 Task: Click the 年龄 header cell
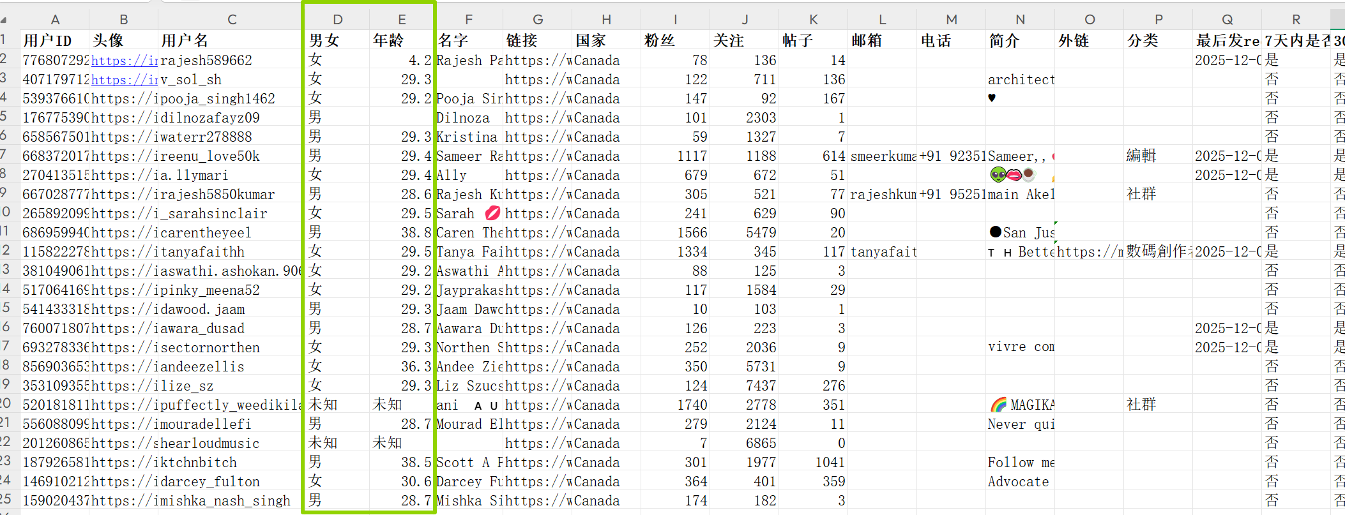(402, 41)
